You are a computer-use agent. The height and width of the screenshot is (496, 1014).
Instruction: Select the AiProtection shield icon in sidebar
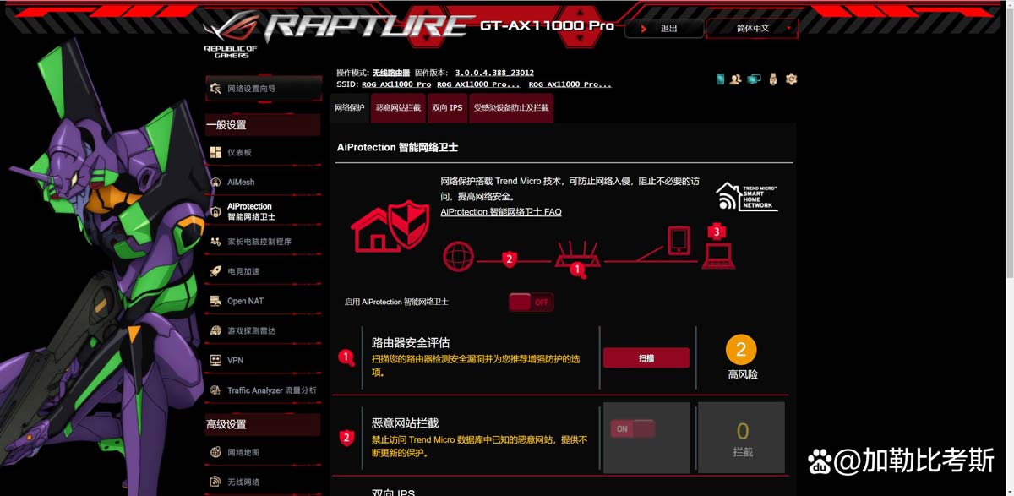click(215, 211)
